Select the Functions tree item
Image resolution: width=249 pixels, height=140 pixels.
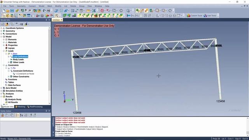point(12,79)
